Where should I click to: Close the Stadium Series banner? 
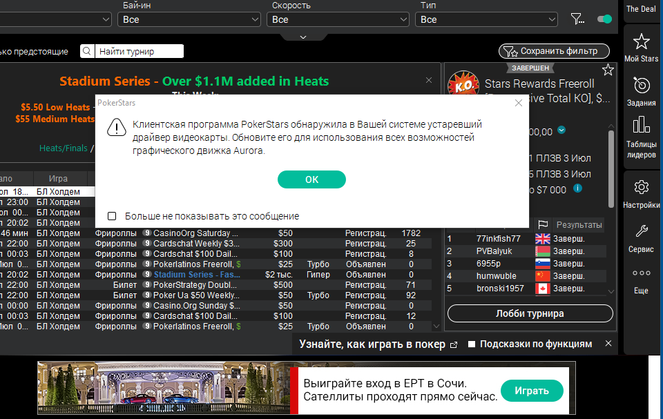coord(429,80)
